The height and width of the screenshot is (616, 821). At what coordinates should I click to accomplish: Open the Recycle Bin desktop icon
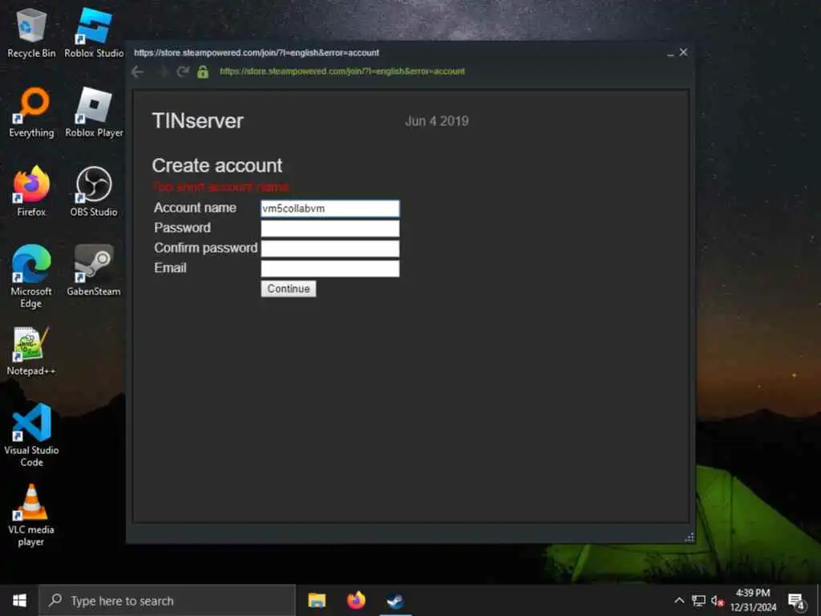[31, 32]
